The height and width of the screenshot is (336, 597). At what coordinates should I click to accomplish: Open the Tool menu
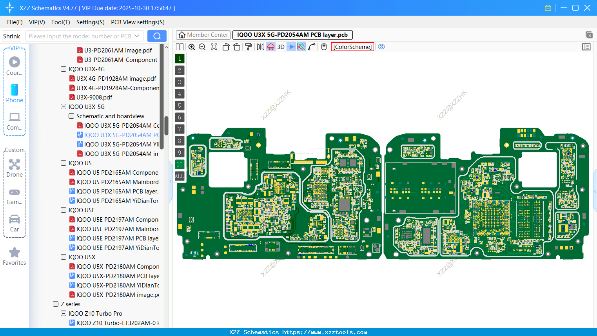[x=60, y=22]
